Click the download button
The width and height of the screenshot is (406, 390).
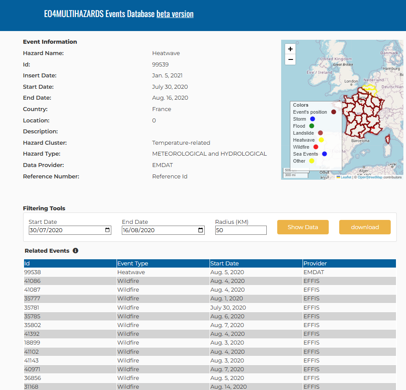pos(365,227)
